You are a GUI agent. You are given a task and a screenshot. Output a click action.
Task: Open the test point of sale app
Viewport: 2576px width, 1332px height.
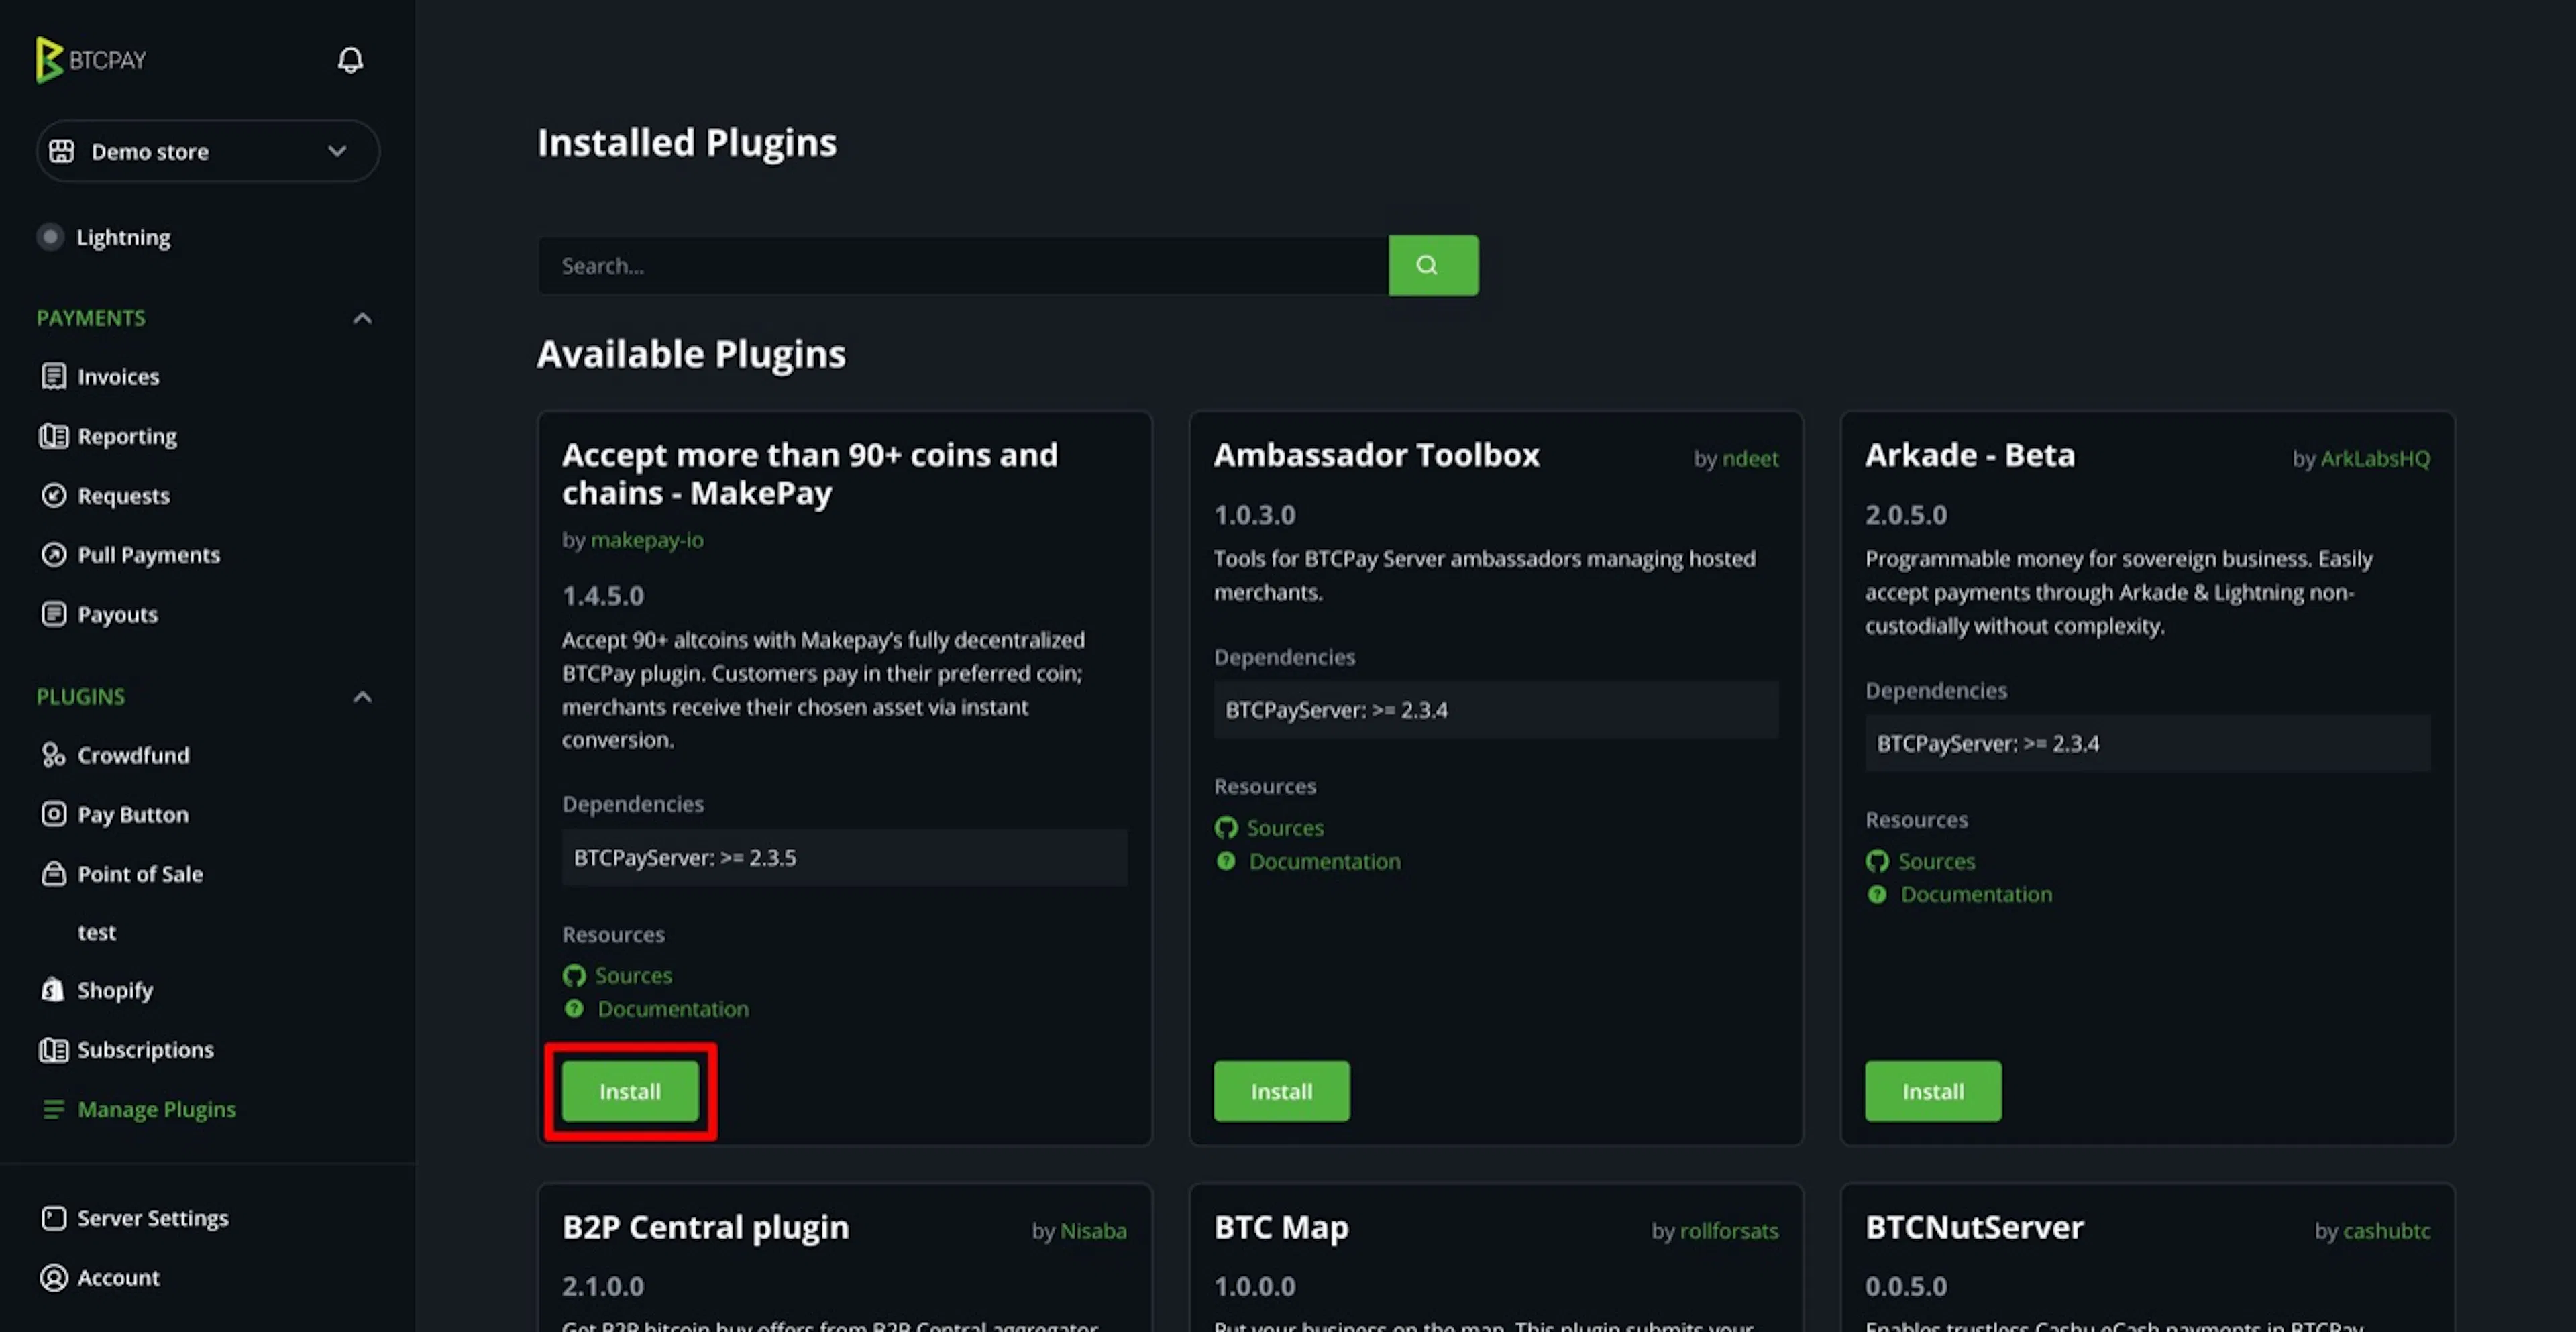(97, 932)
